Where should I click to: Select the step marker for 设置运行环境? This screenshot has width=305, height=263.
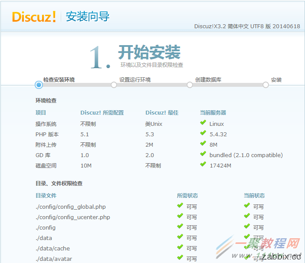[x=114, y=85]
